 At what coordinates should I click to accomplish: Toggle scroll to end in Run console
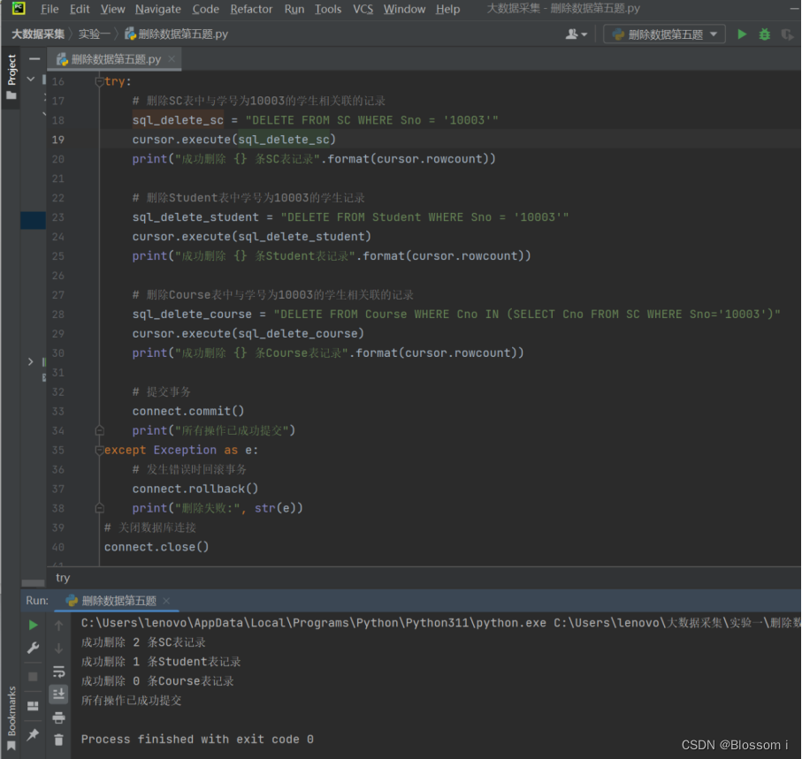(x=59, y=694)
